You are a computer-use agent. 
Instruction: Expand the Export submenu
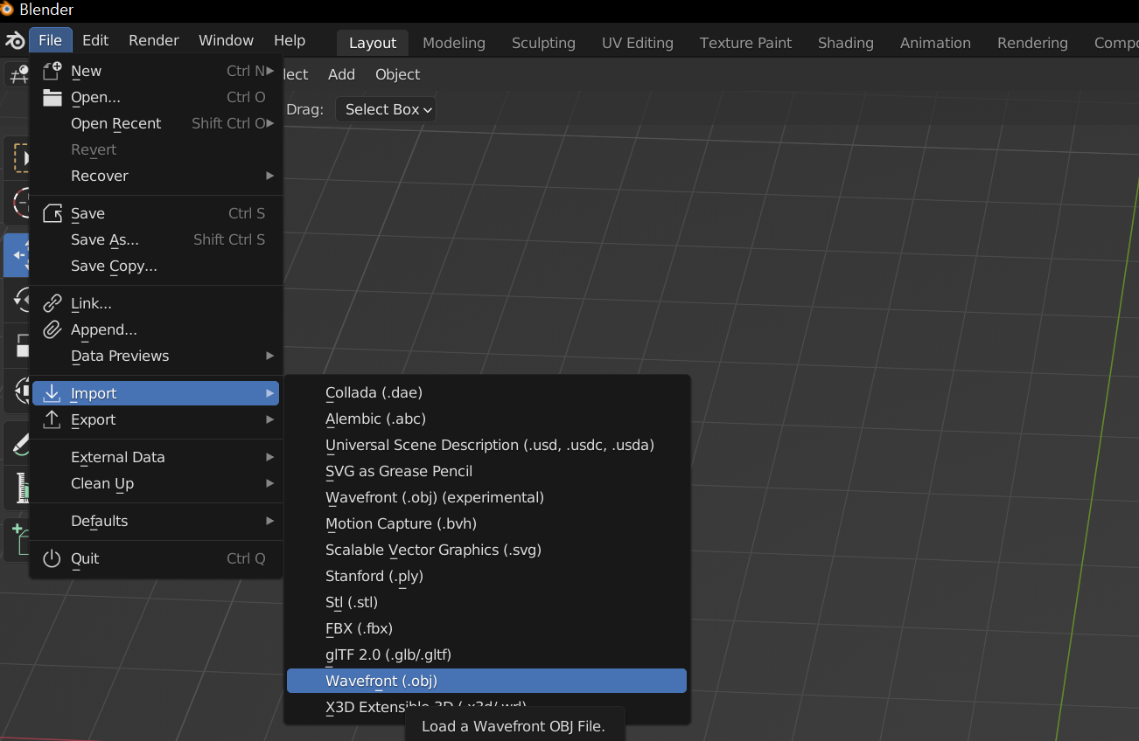(x=156, y=419)
